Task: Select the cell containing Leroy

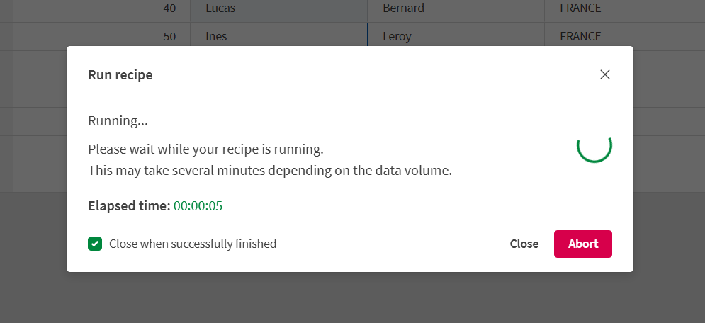Action: (455, 36)
